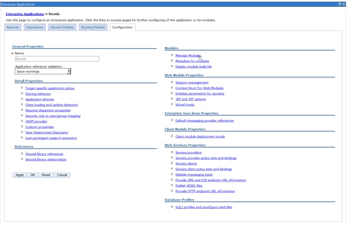Open Publish WSDL files link
Image resolution: width=347 pixels, height=225 pixels.
[189, 186]
